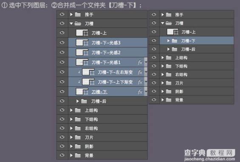The image size is (240, 162).
Task: Select the 刀槽-上 layer name in left panel
Action: tap(99, 33)
